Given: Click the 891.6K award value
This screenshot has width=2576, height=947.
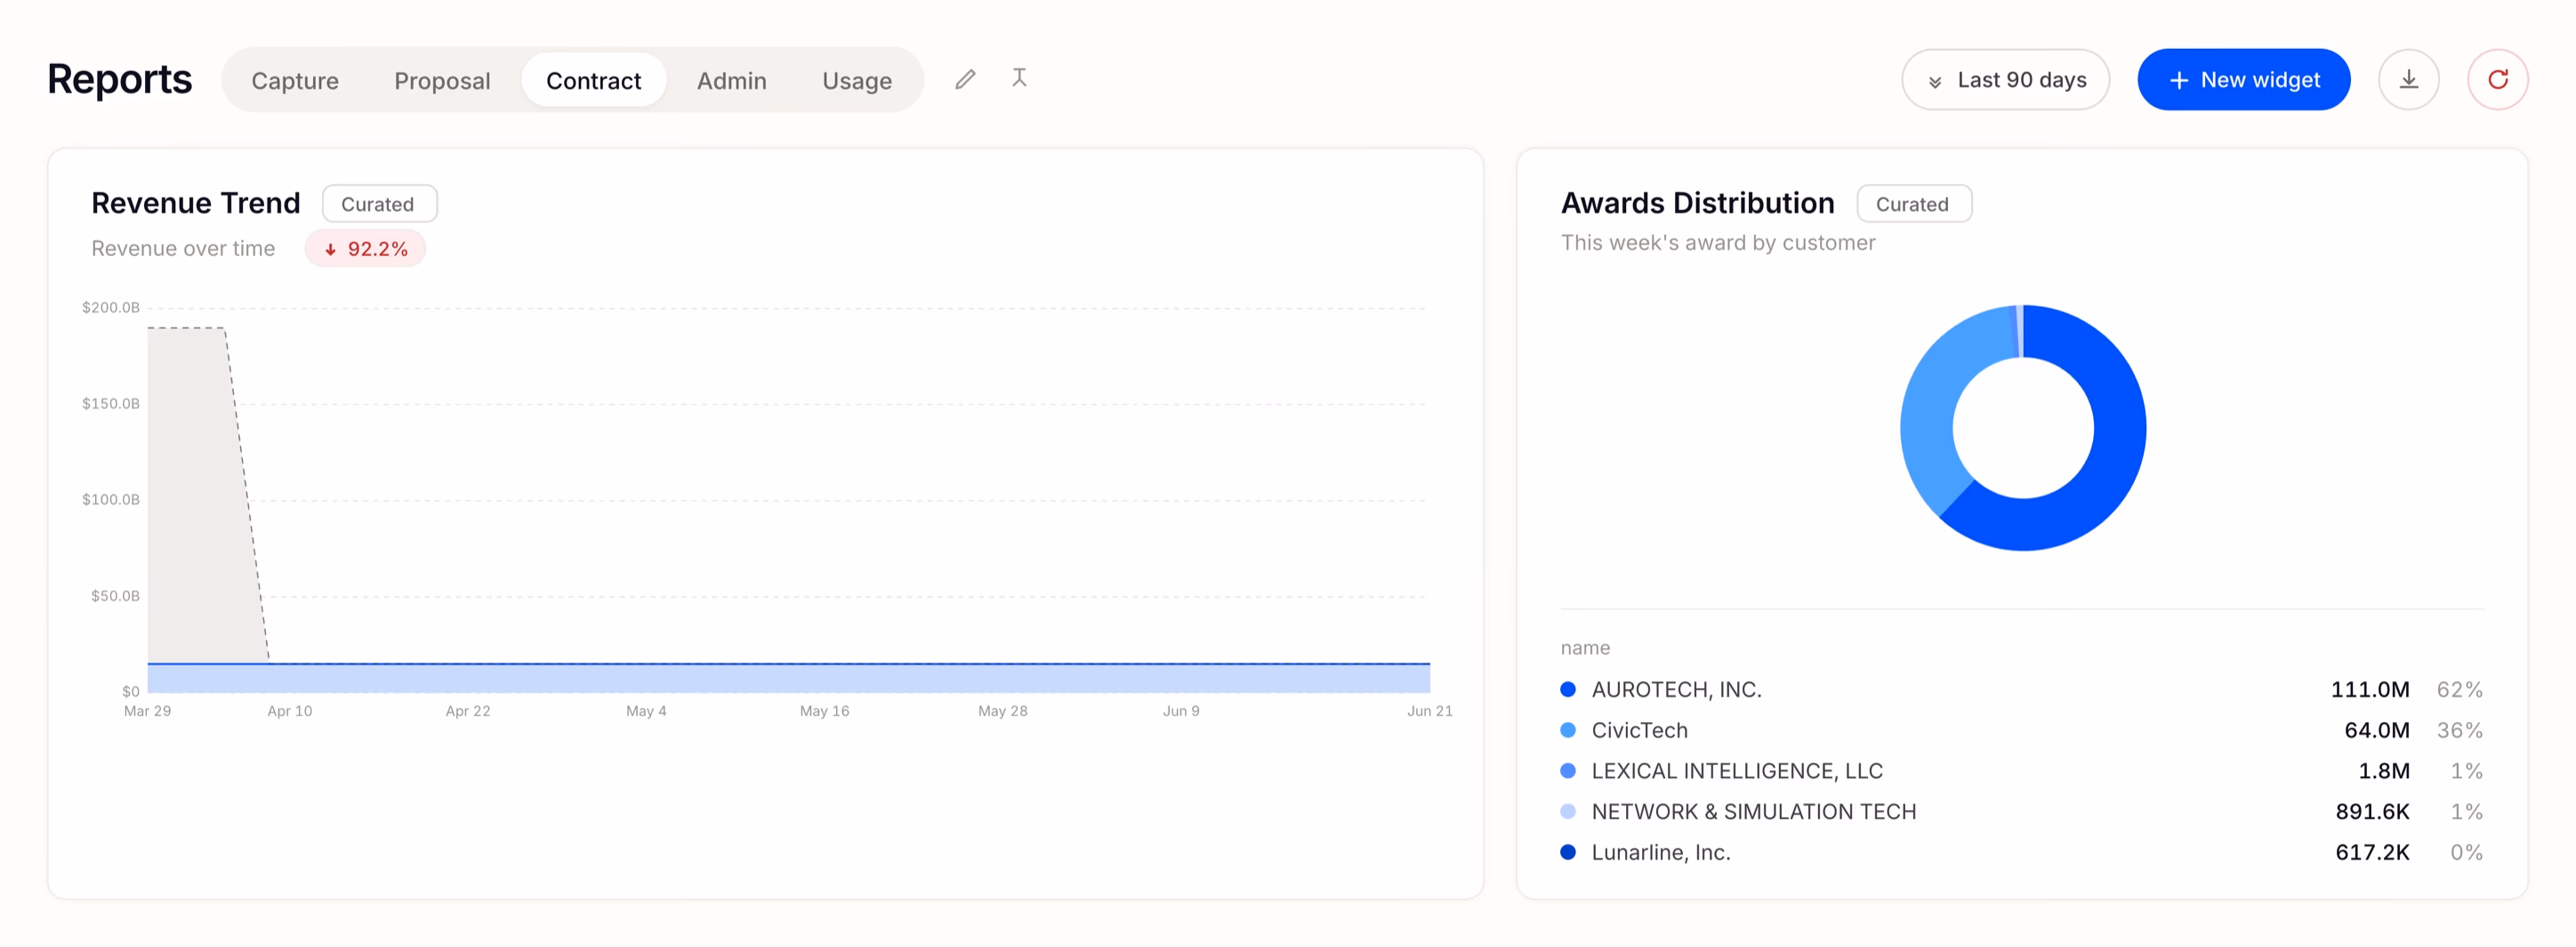Looking at the screenshot, I should point(2372,811).
